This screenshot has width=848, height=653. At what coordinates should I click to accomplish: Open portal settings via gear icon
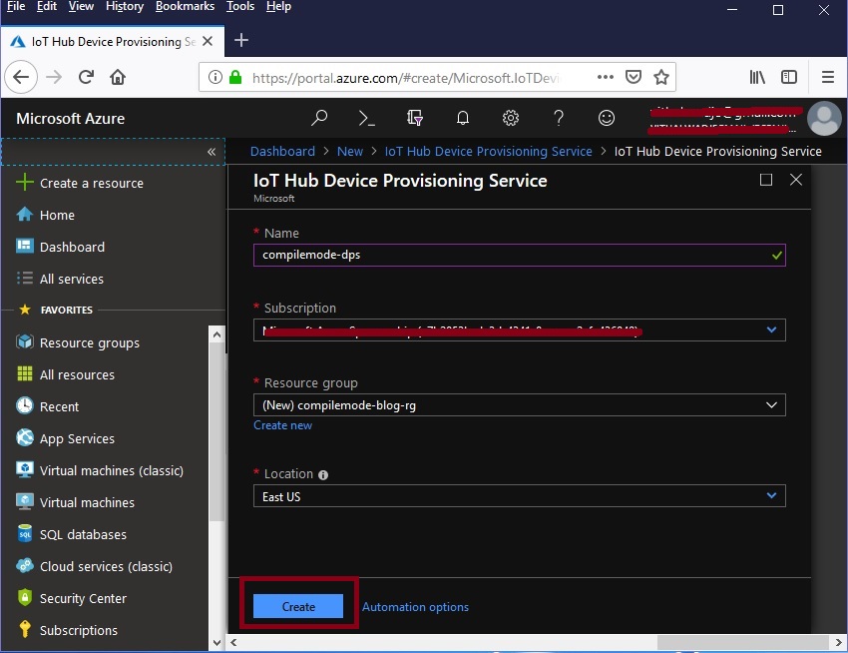pyautogui.click(x=510, y=117)
